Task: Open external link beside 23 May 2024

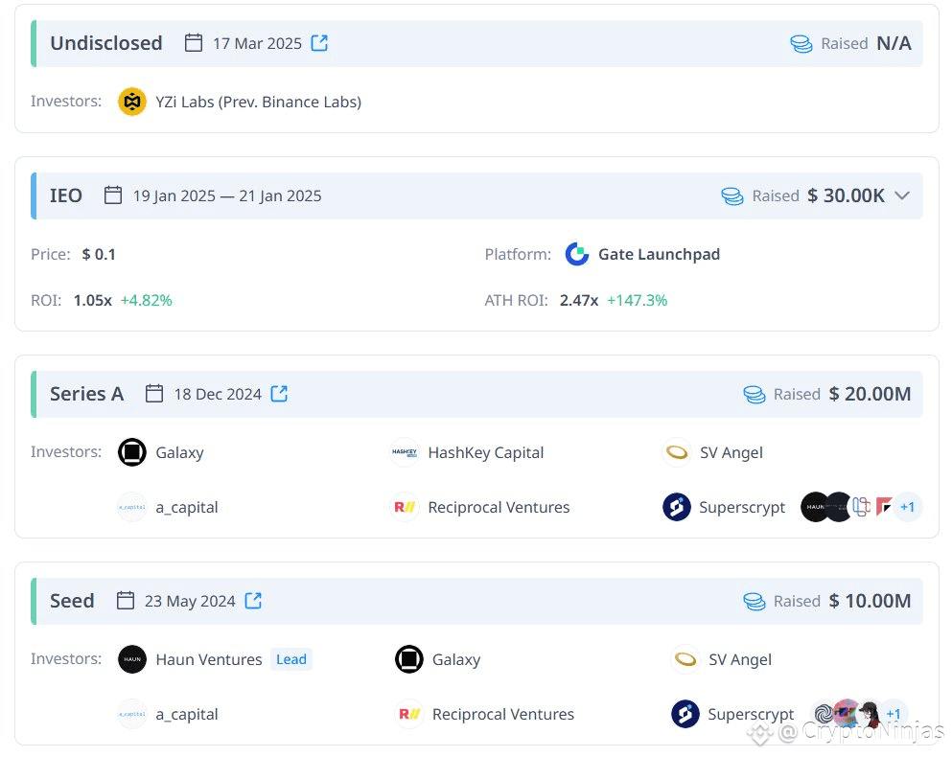Action: tap(253, 601)
